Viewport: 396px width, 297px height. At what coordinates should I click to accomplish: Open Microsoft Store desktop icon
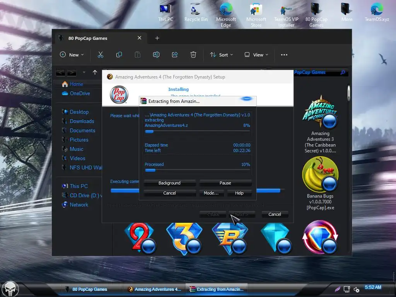click(x=256, y=15)
